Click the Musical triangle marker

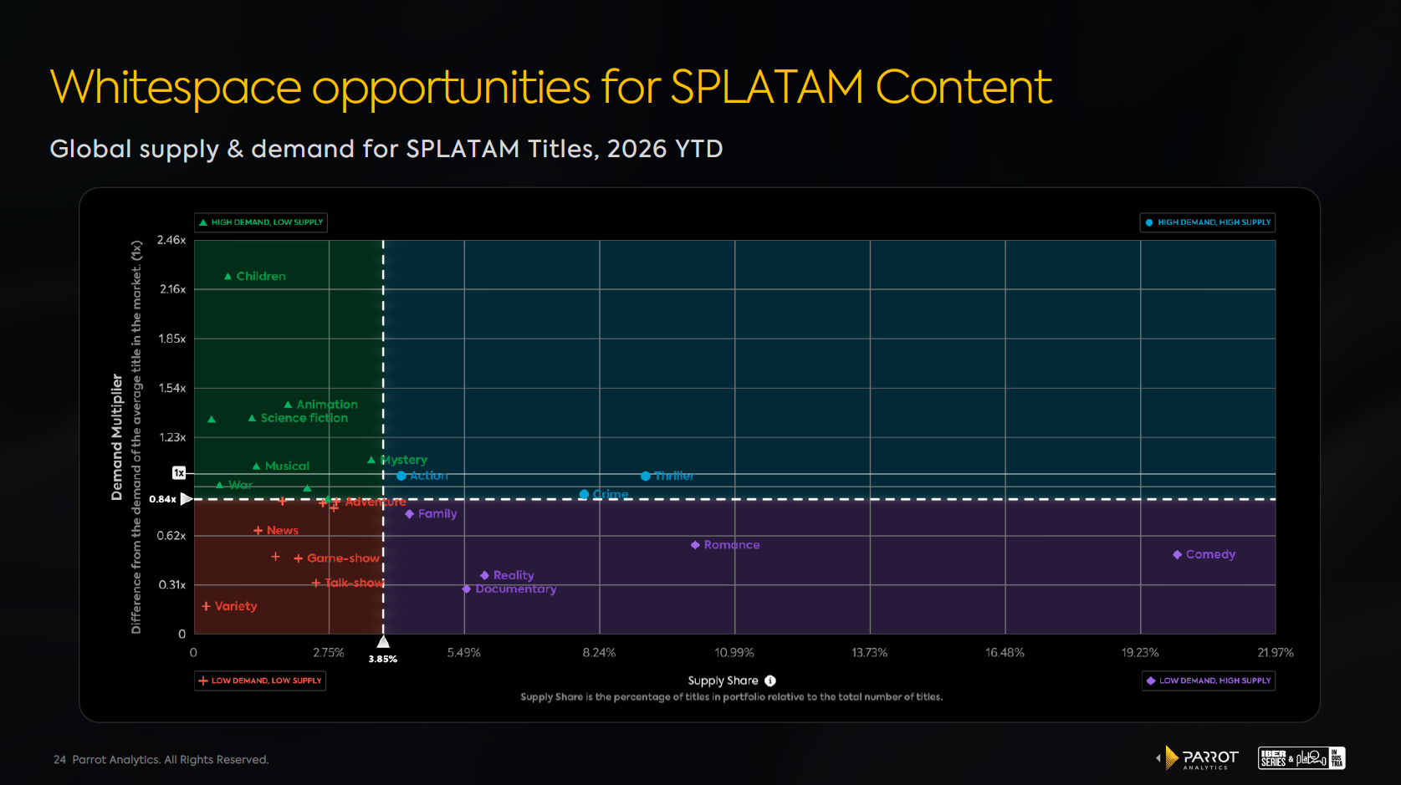pyautogui.click(x=256, y=466)
